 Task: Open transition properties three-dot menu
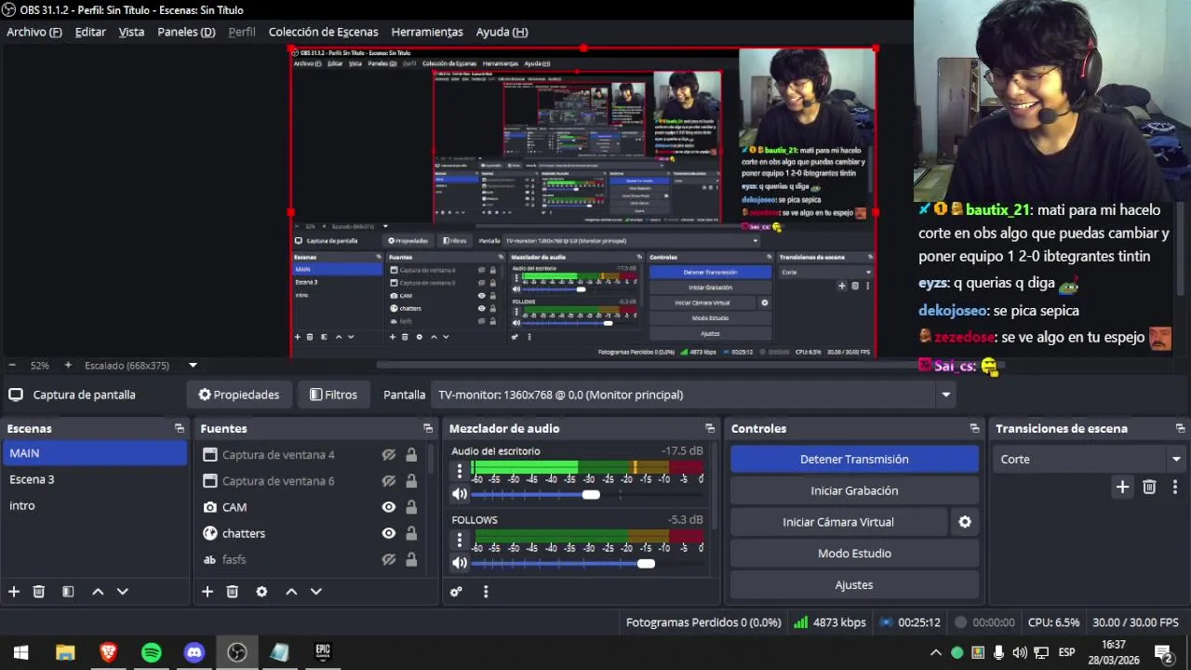(1174, 487)
